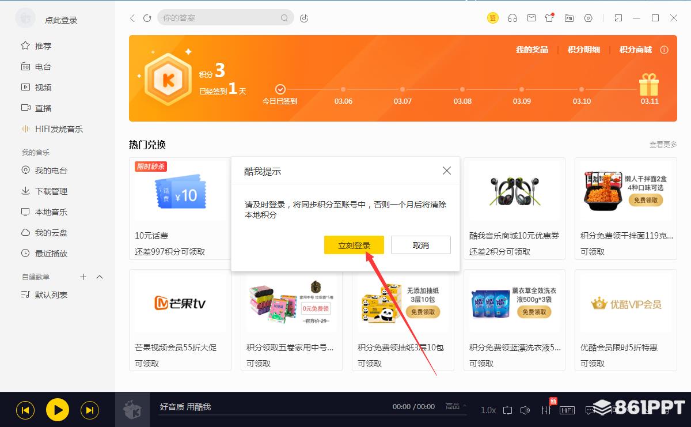Close the 酷我提示 dialog
Screen dimensions: 691x427
[x=447, y=171]
